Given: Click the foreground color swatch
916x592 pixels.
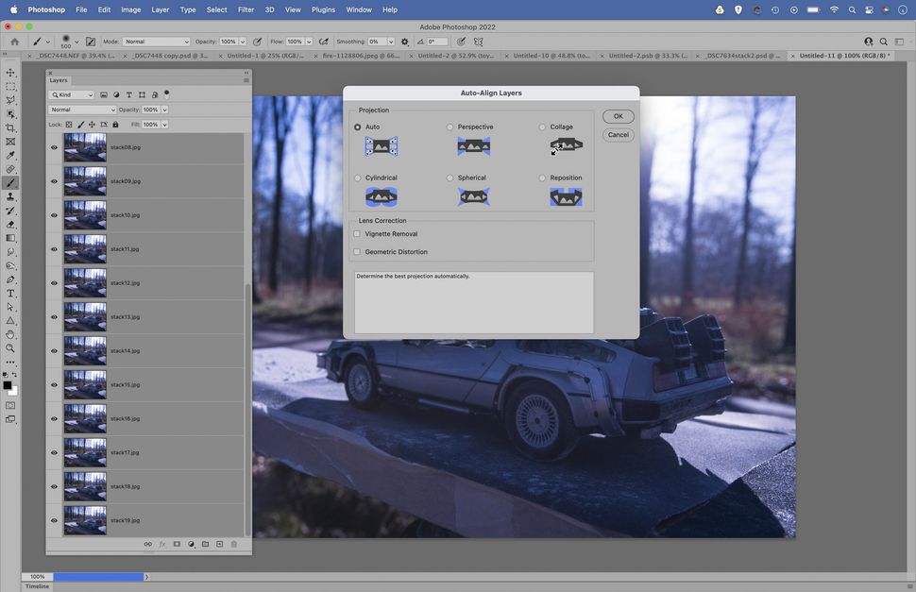Looking at the screenshot, I should click(x=7, y=385).
